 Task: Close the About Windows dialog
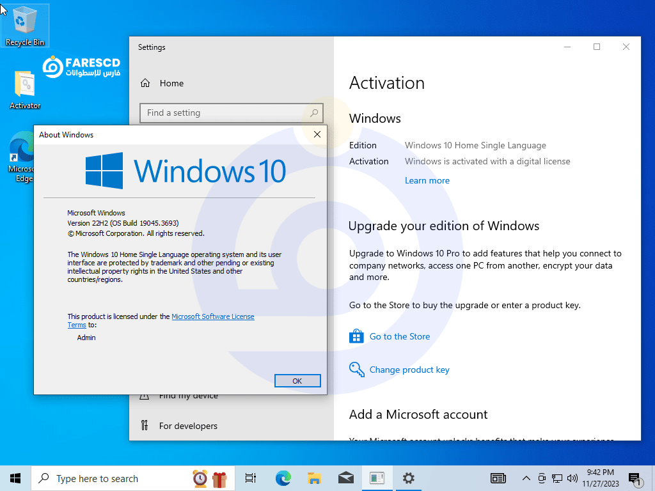point(317,134)
